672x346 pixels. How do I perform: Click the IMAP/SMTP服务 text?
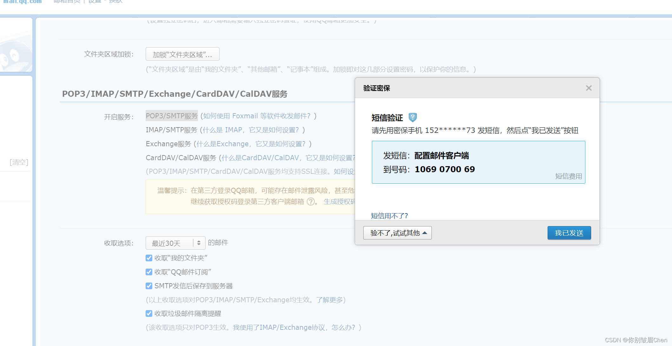pos(171,130)
